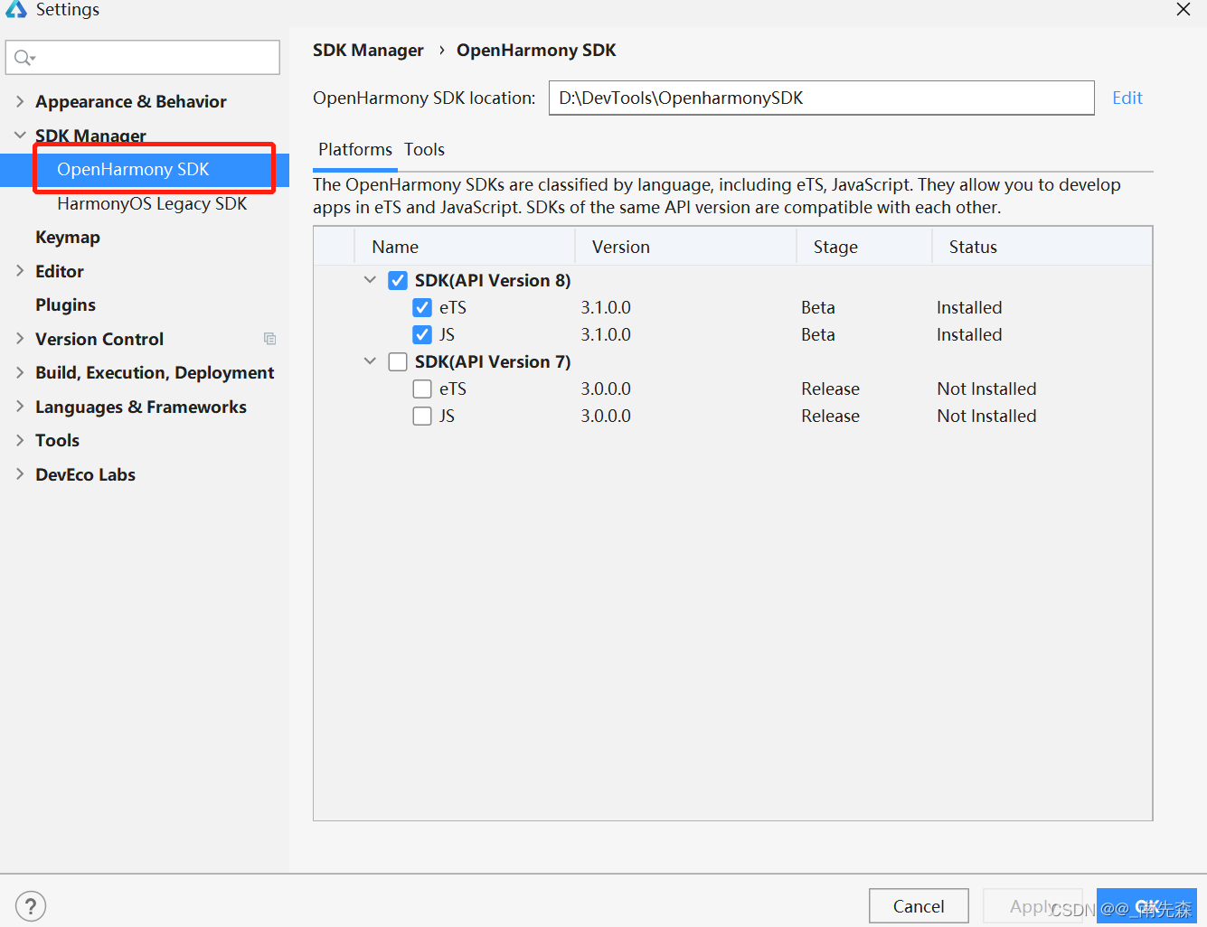Switch to the Tools tab
The width and height of the screenshot is (1207, 927).
click(424, 150)
